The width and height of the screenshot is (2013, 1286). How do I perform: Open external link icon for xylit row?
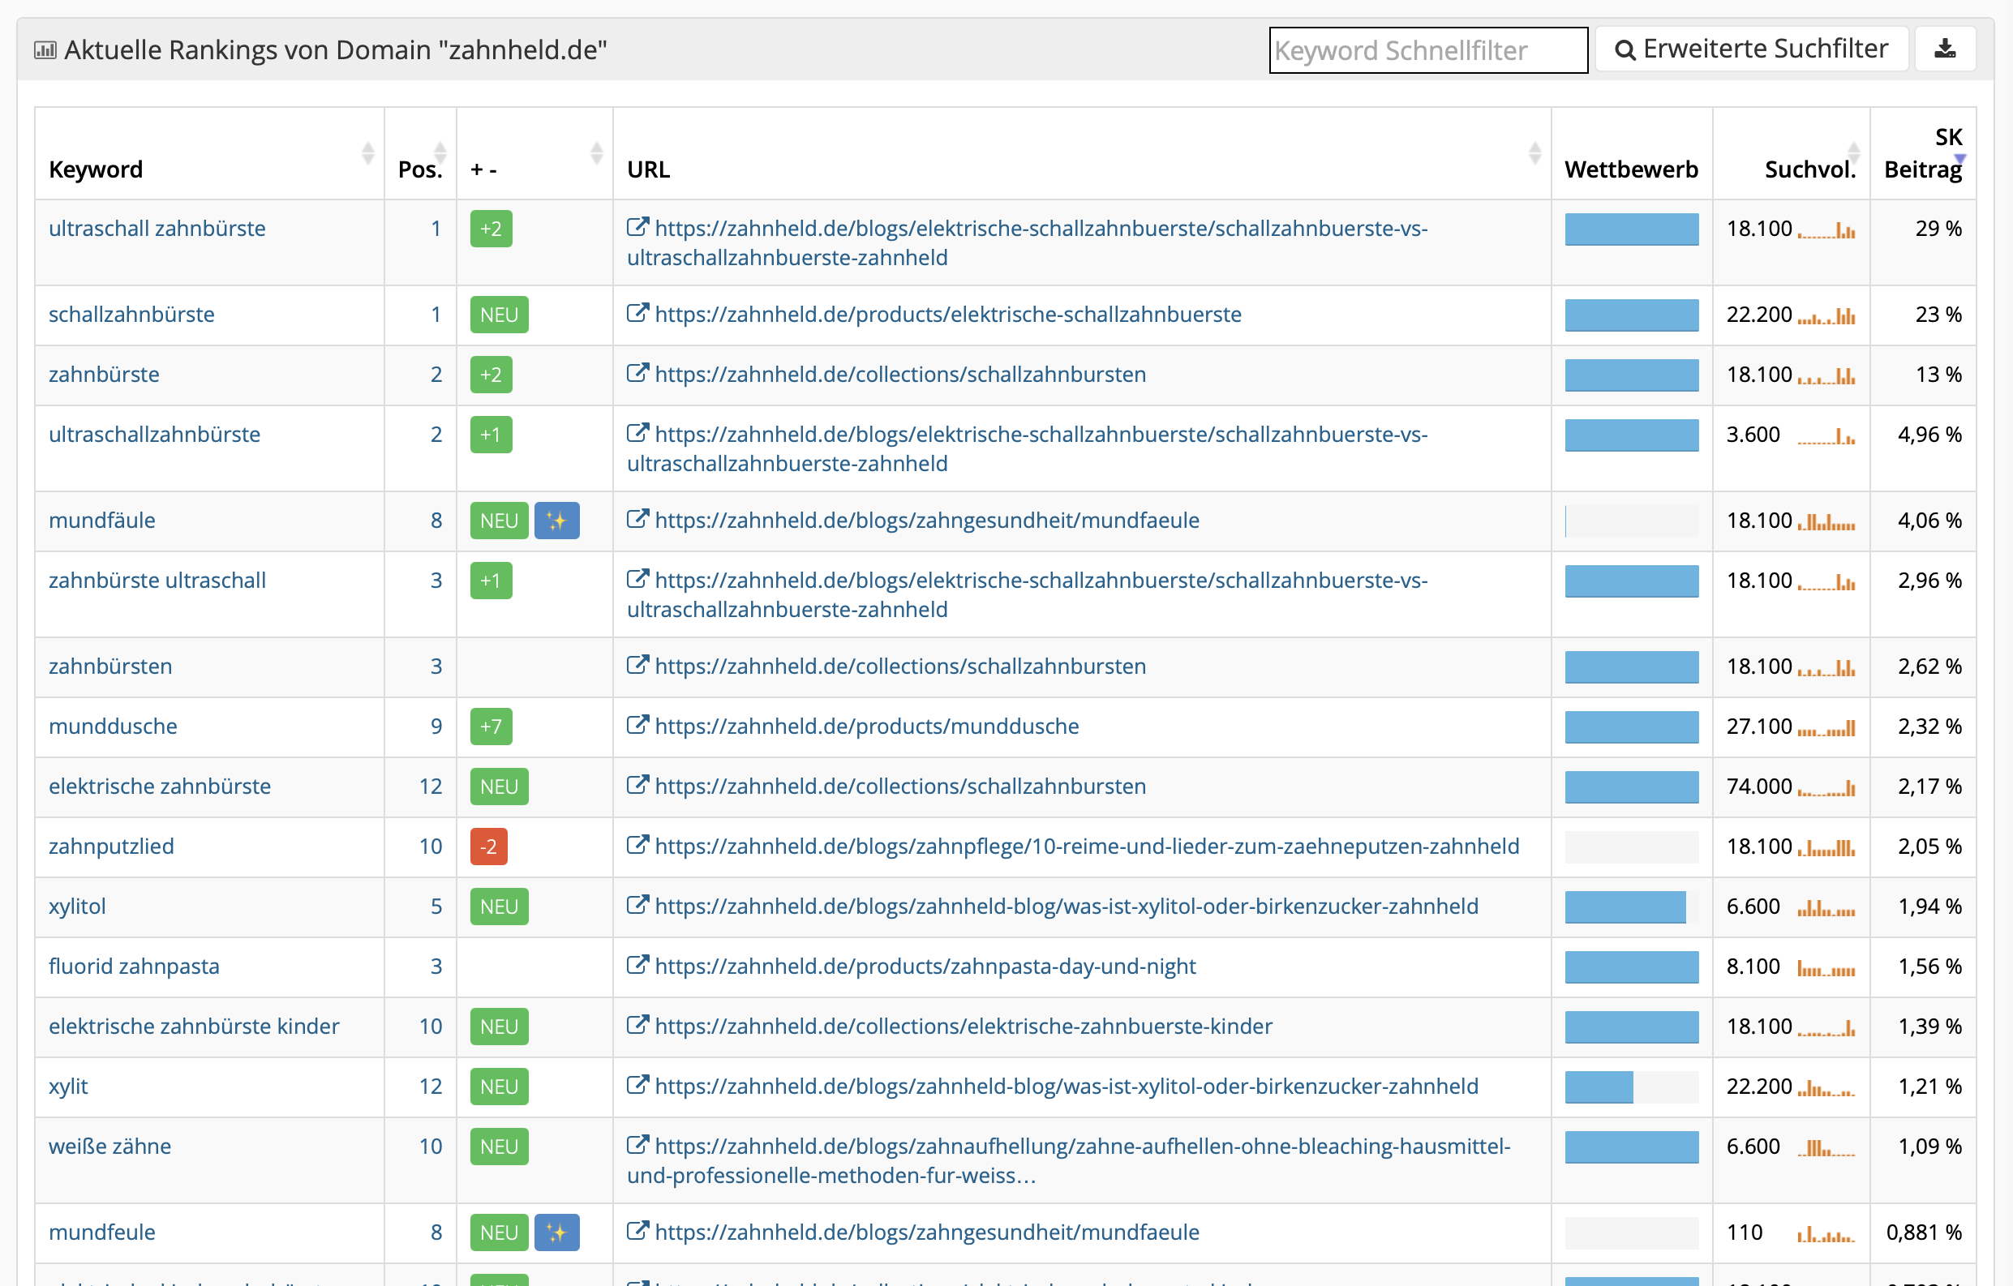point(637,1085)
